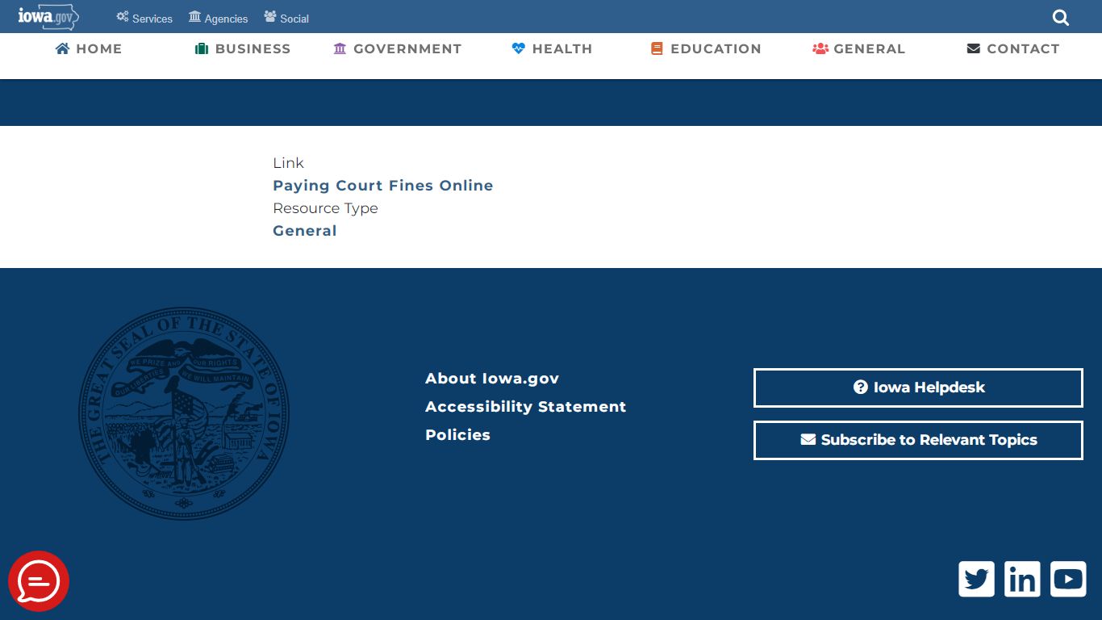Click the iowa.gov logo

[x=48, y=16]
